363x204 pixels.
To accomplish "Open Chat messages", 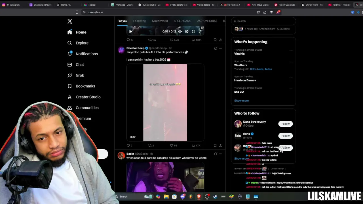I will (76, 65).
